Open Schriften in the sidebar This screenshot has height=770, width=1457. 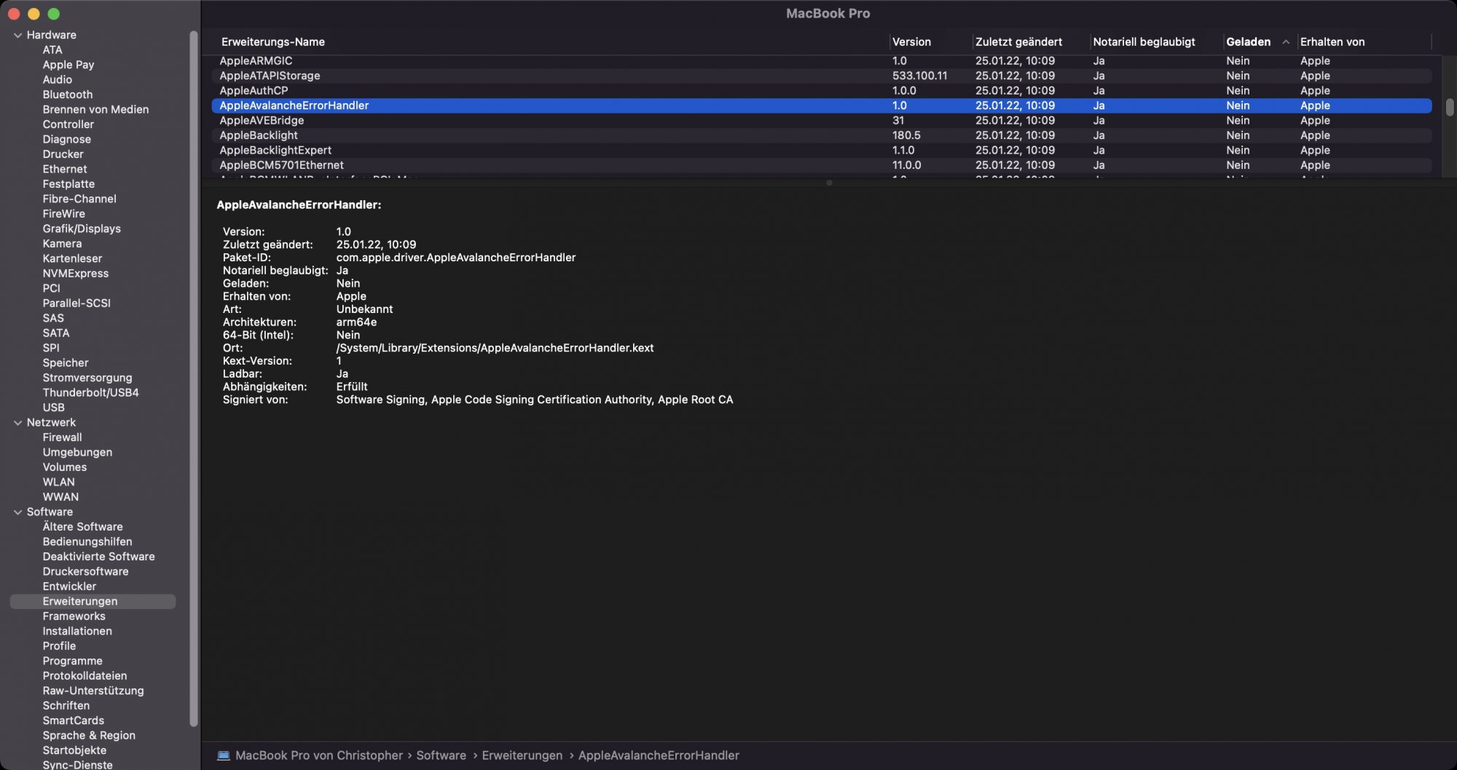point(66,707)
